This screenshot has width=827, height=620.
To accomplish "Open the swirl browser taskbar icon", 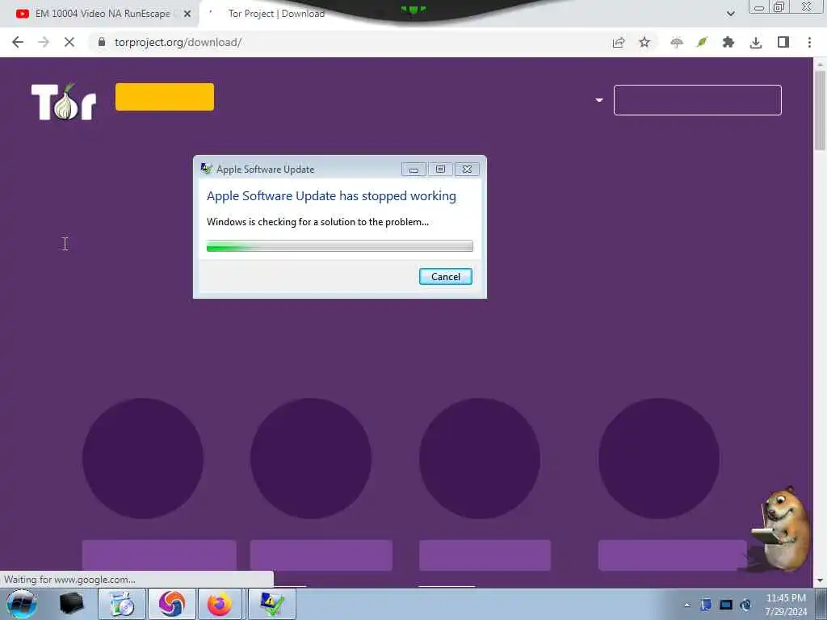I will coord(172,604).
